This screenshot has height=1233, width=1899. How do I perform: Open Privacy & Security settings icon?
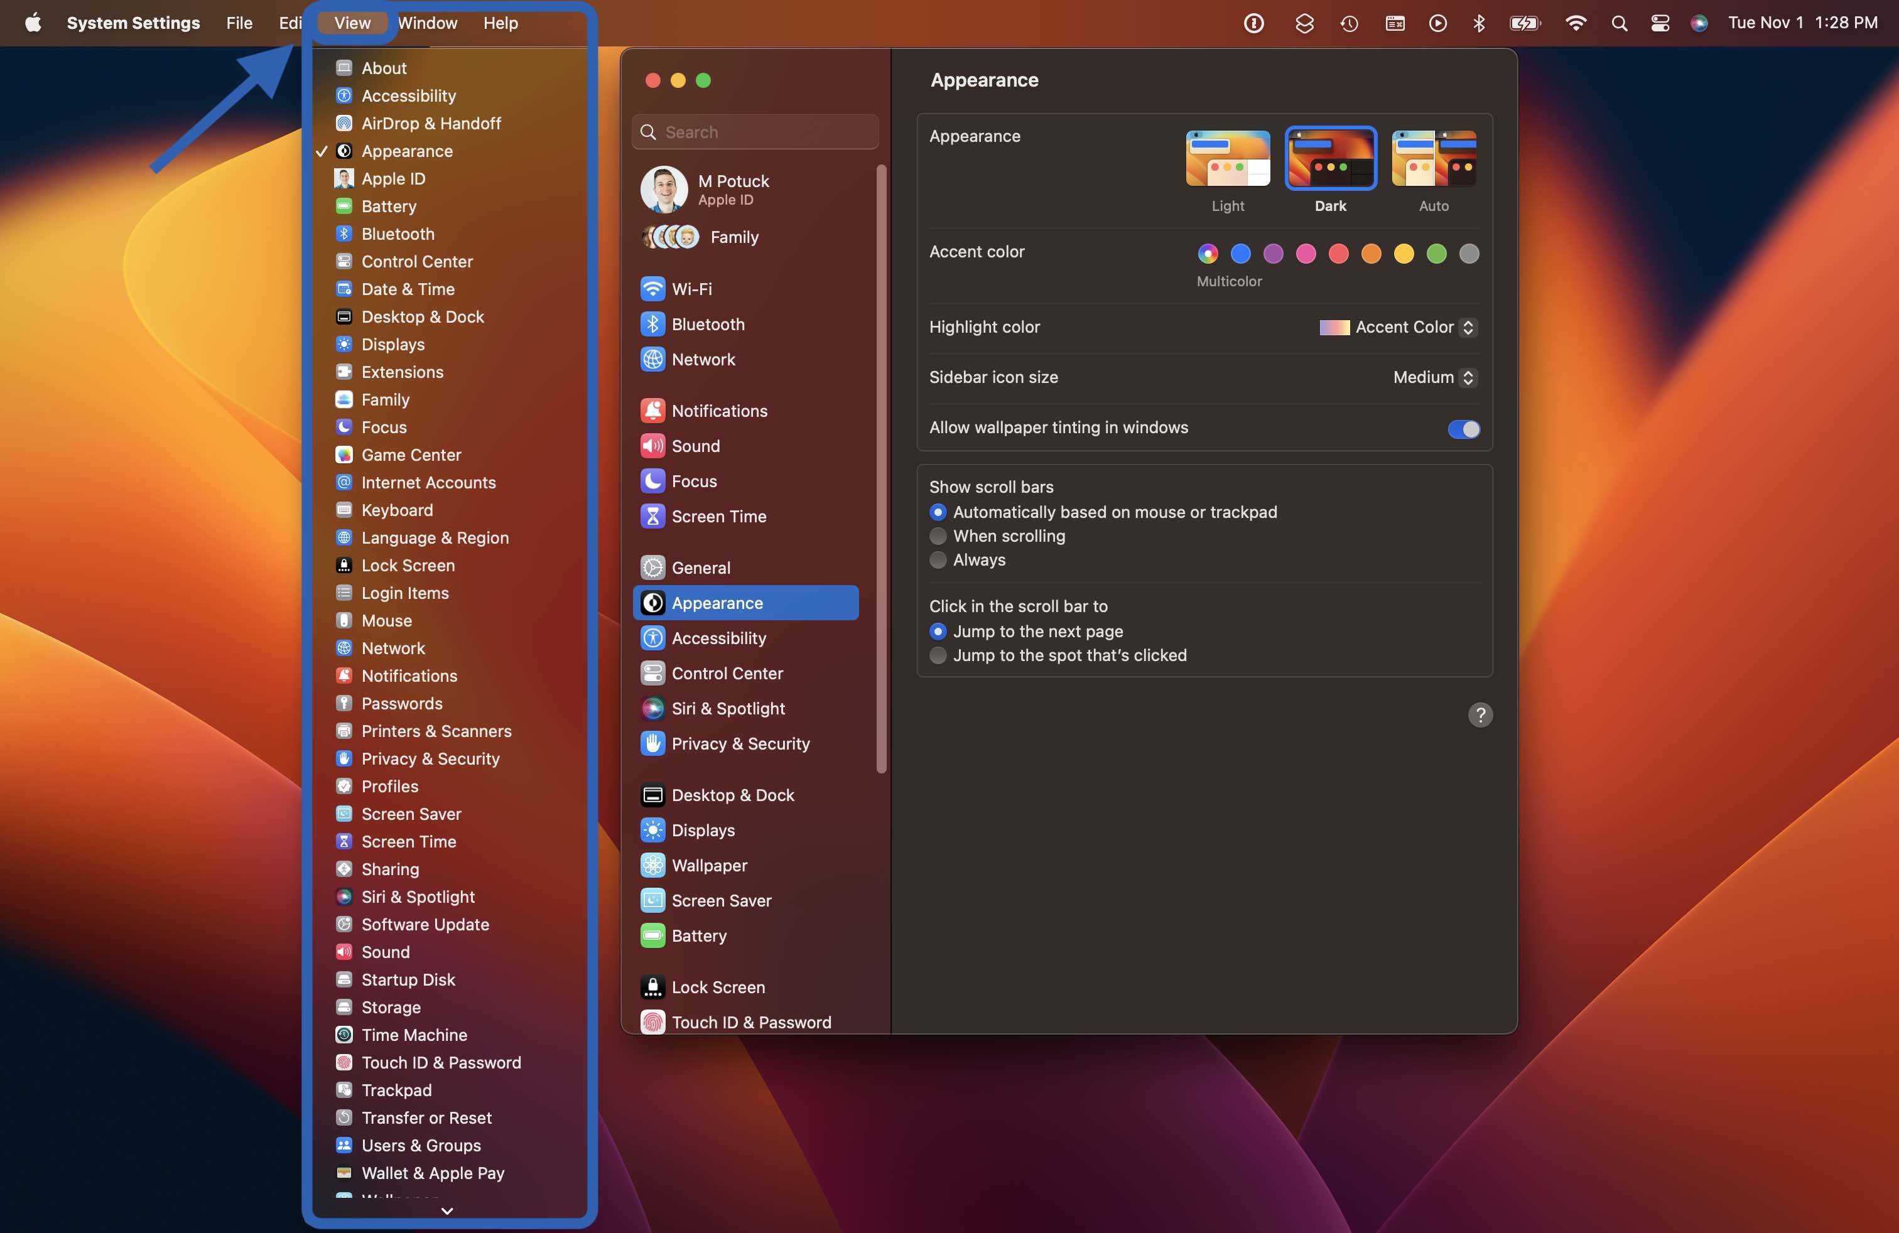pos(651,743)
